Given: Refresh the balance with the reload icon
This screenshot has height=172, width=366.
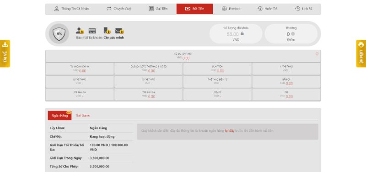Looking at the screenshot, I should [317, 54].
